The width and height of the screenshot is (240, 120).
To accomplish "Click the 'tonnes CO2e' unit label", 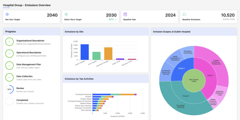I will click(x=229, y=19).
